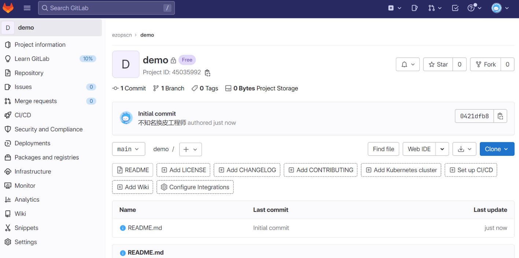The width and height of the screenshot is (519, 258).
Task: Open the Clone dropdown button
Action: pos(497,149)
